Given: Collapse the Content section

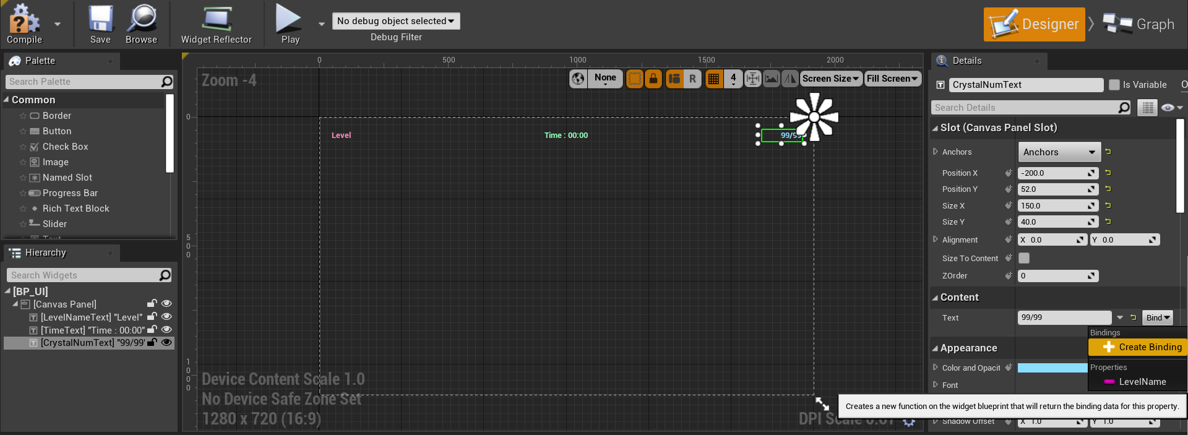Looking at the screenshot, I should click(x=935, y=298).
